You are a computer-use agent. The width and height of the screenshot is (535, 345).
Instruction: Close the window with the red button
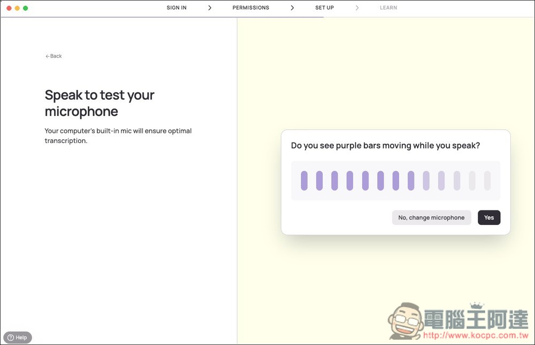[9, 8]
